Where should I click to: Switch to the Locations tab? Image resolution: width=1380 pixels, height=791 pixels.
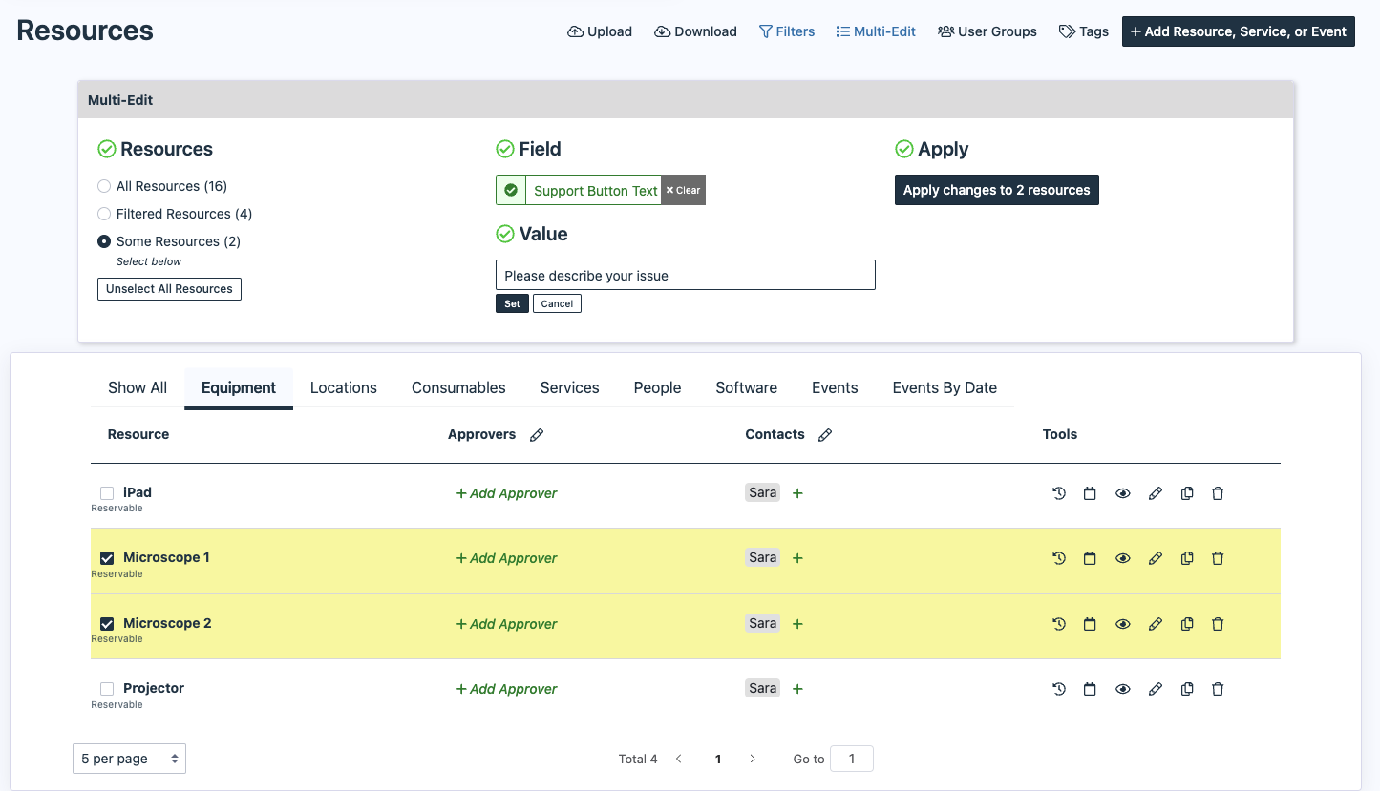coord(343,387)
